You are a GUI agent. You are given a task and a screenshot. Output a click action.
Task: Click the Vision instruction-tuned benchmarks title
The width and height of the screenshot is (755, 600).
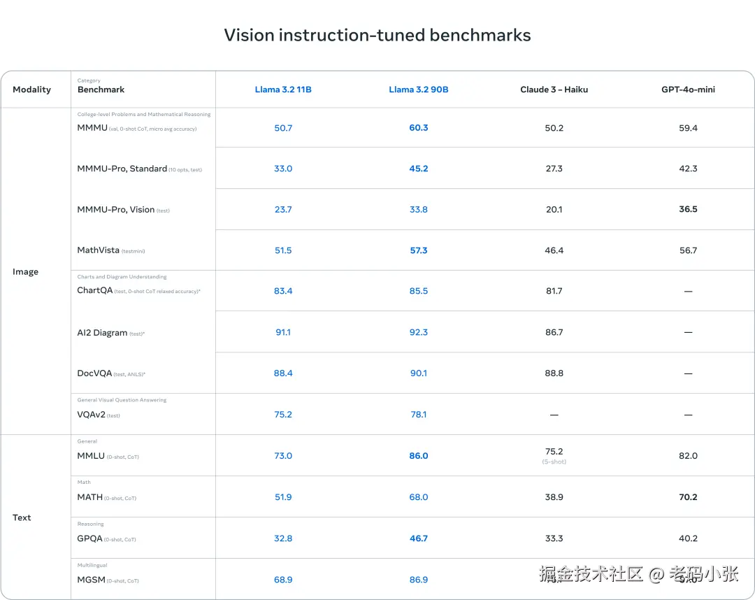pos(377,35)
